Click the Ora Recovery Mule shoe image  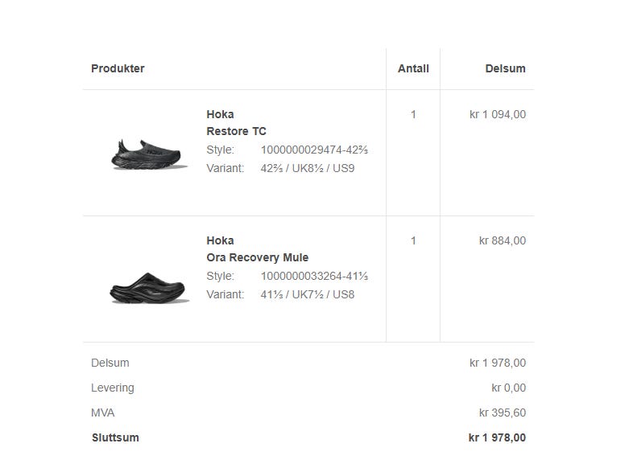(x=149, y=287)
